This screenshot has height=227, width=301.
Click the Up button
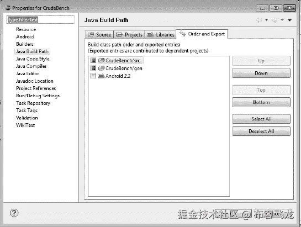tap(261, 61)
